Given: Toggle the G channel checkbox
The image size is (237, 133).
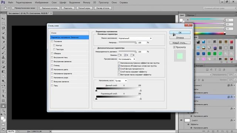Looking at the screenshot, I should coord(125,55).
